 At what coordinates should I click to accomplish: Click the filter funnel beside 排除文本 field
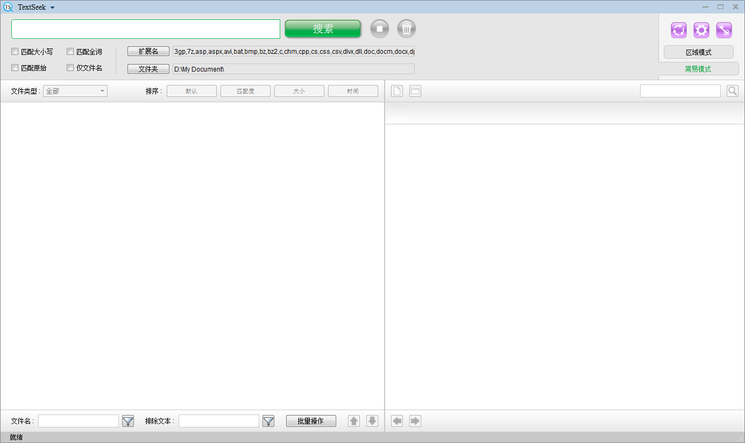click(x=268, y=421)
